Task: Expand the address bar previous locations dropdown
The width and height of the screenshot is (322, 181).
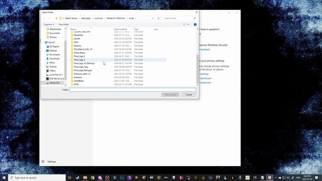Action: pos(153,18)
